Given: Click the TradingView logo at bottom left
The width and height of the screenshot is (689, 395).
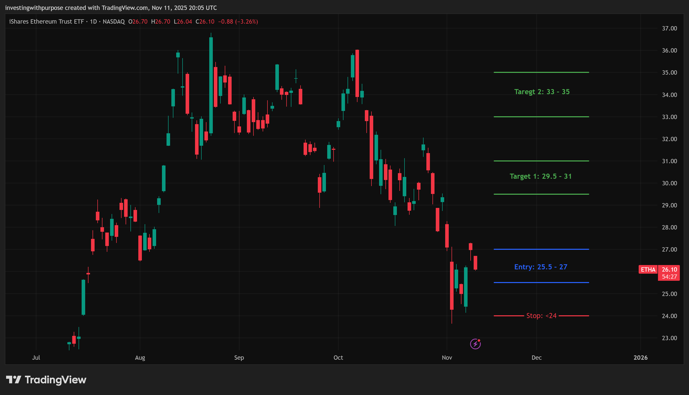Looking at the screenshot, I should coord(46,380).
